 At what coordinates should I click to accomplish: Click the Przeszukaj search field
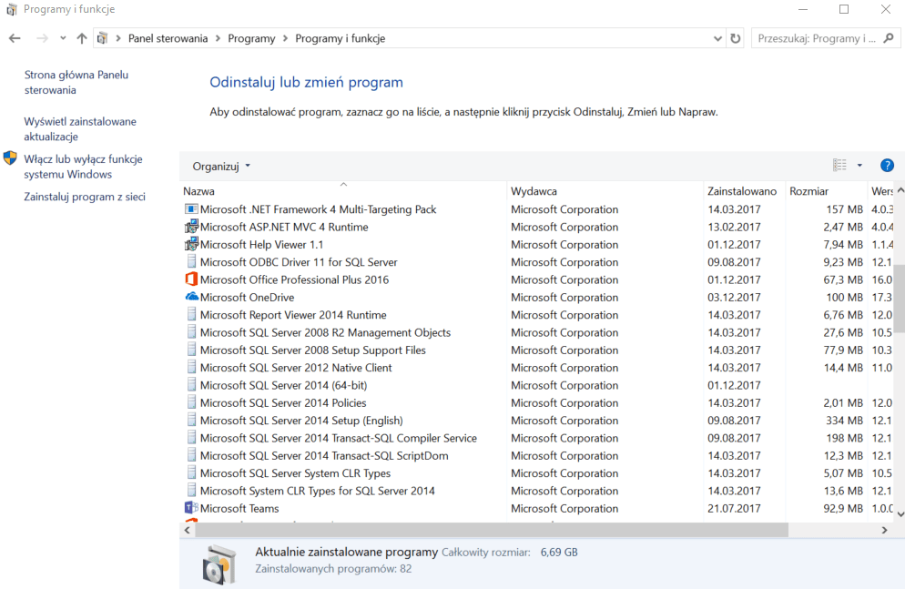[x=816, y=38]
